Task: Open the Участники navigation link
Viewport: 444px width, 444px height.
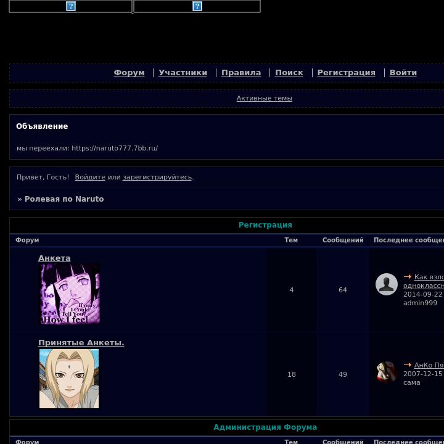Action: point(183,73)
